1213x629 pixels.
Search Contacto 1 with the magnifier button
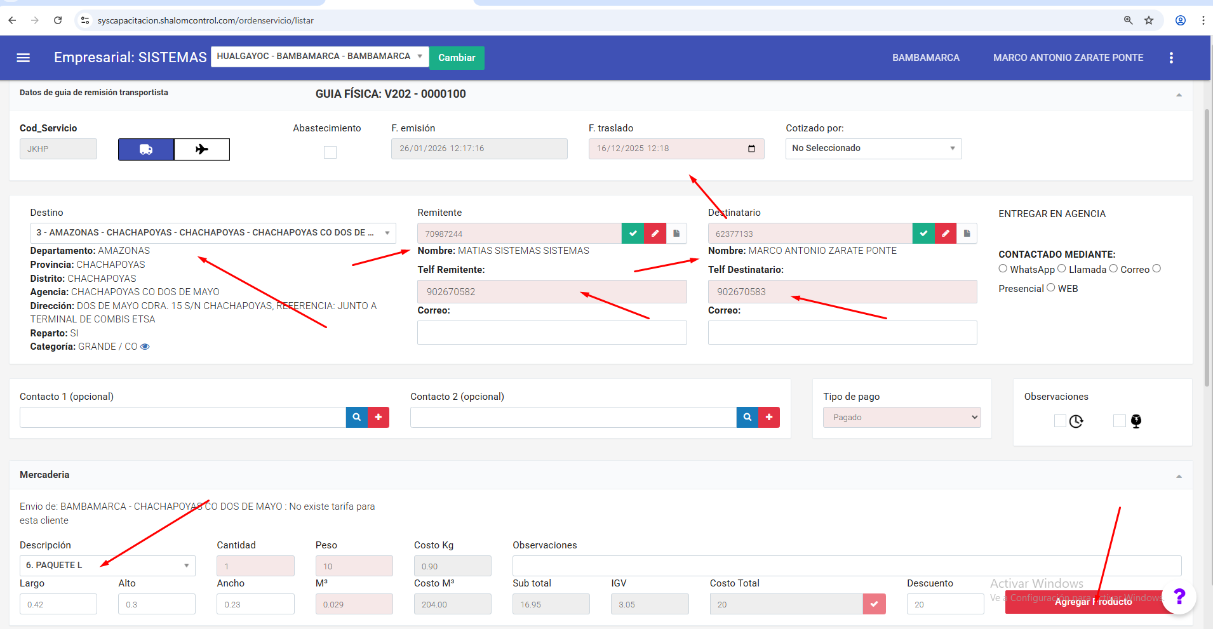coord(357,418)
